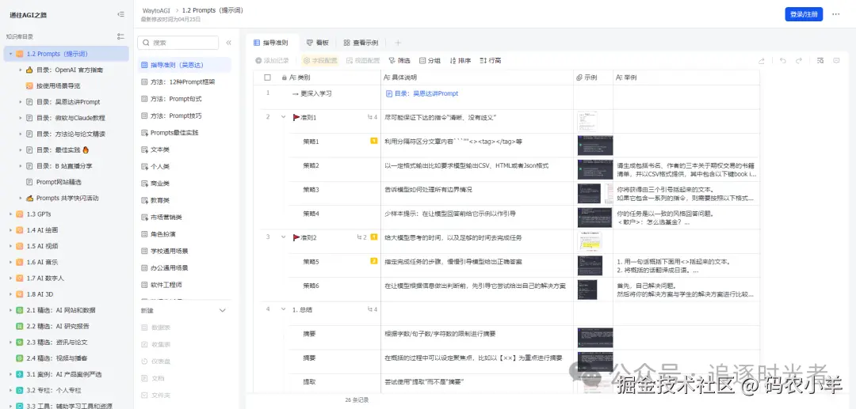Click the 添加记录 button
Screen dimensions: 856x409
[273, 61]
